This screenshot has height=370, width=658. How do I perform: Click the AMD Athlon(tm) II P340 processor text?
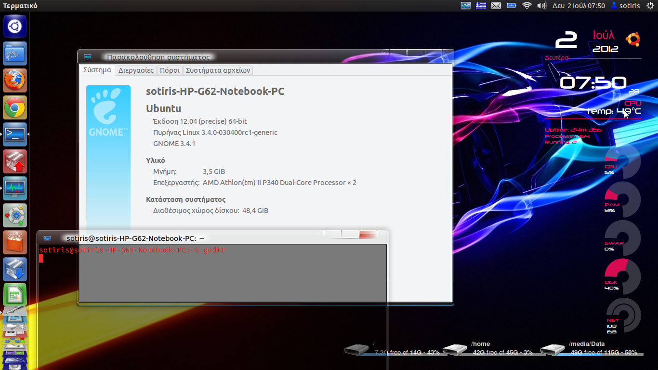click(x=279, y=183)
